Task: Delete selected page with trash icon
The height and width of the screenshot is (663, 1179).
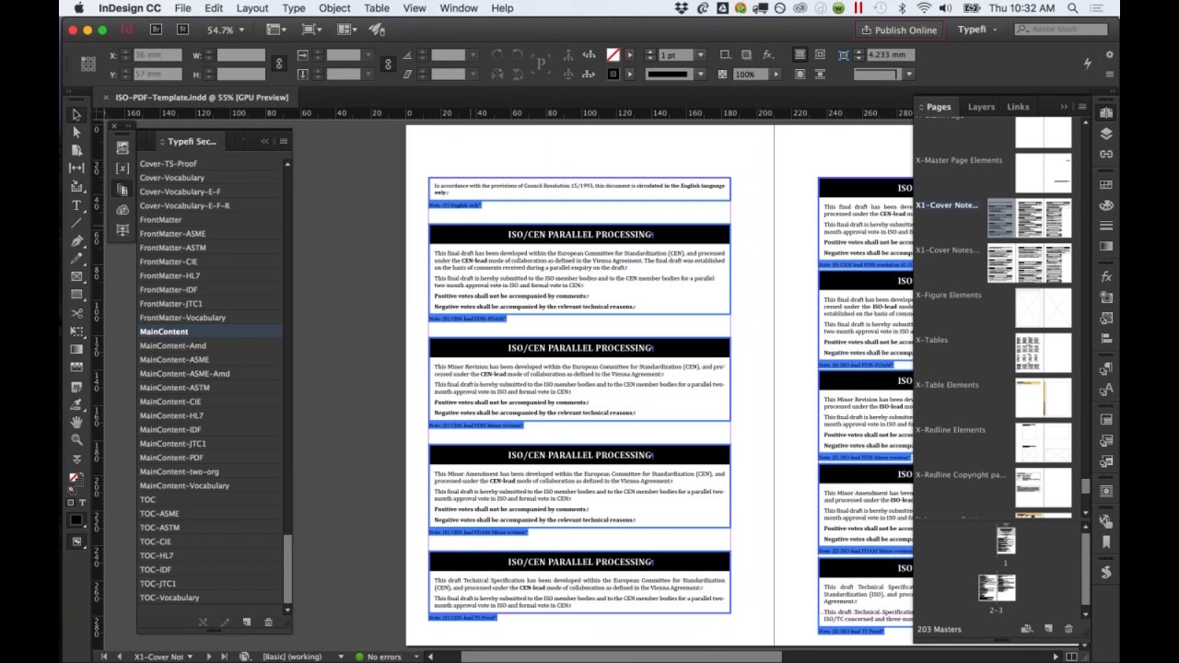Action: [x=1068, y=629]
